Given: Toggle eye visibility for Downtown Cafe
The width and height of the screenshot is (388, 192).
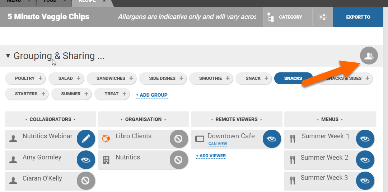Looking at the screenshot, I should (x=272, y=139).
